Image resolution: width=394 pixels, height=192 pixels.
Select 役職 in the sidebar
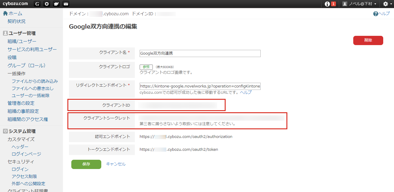[x=12, y=57]
